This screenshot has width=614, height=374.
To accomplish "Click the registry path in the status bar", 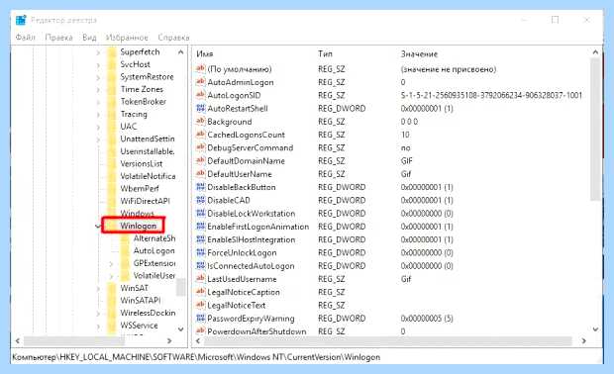I will tap(196, 357).
